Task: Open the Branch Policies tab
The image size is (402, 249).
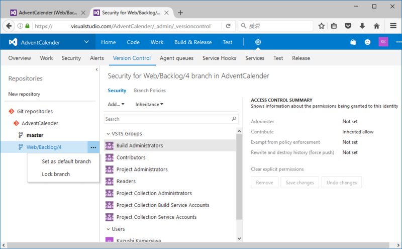Action: click(x=150, y=91)
